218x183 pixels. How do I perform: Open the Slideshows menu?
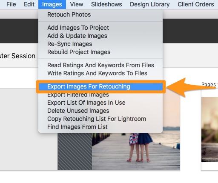(106, 4)
